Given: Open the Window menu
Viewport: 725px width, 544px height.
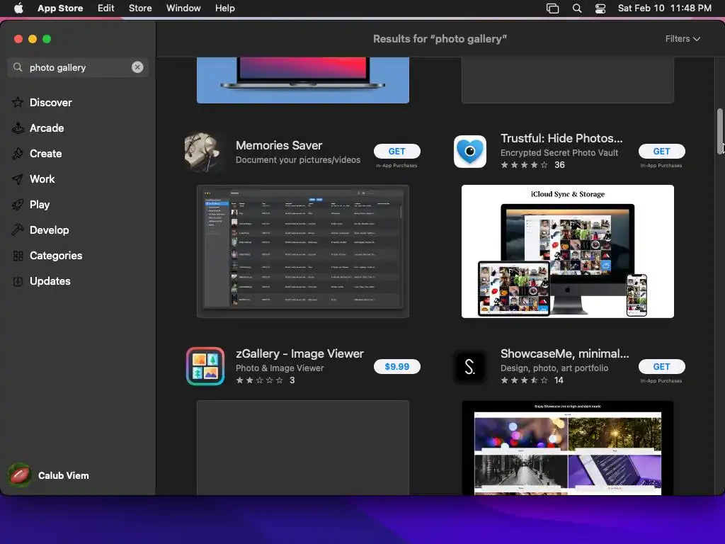Looking at the screenshot, I should pos(183,8).
